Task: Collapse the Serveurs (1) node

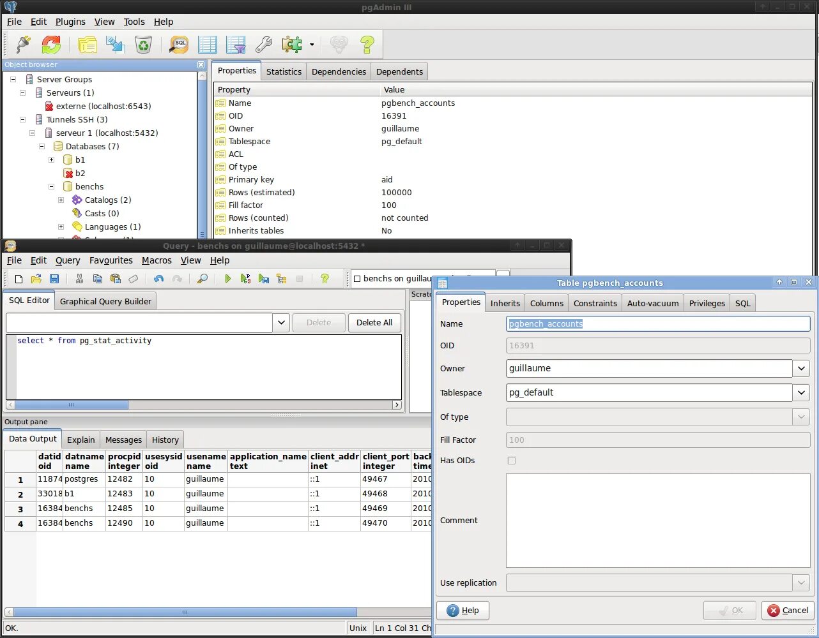Action: click(x=22, y=93)
